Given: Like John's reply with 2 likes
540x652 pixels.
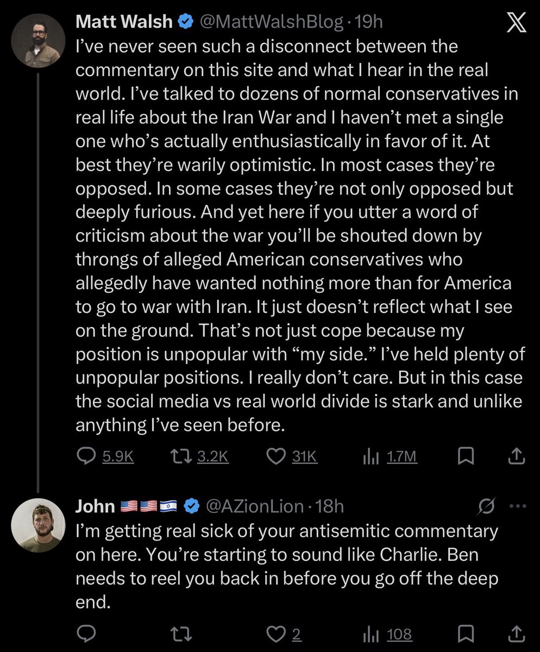Looking at the screenshot, I should 277,634.
